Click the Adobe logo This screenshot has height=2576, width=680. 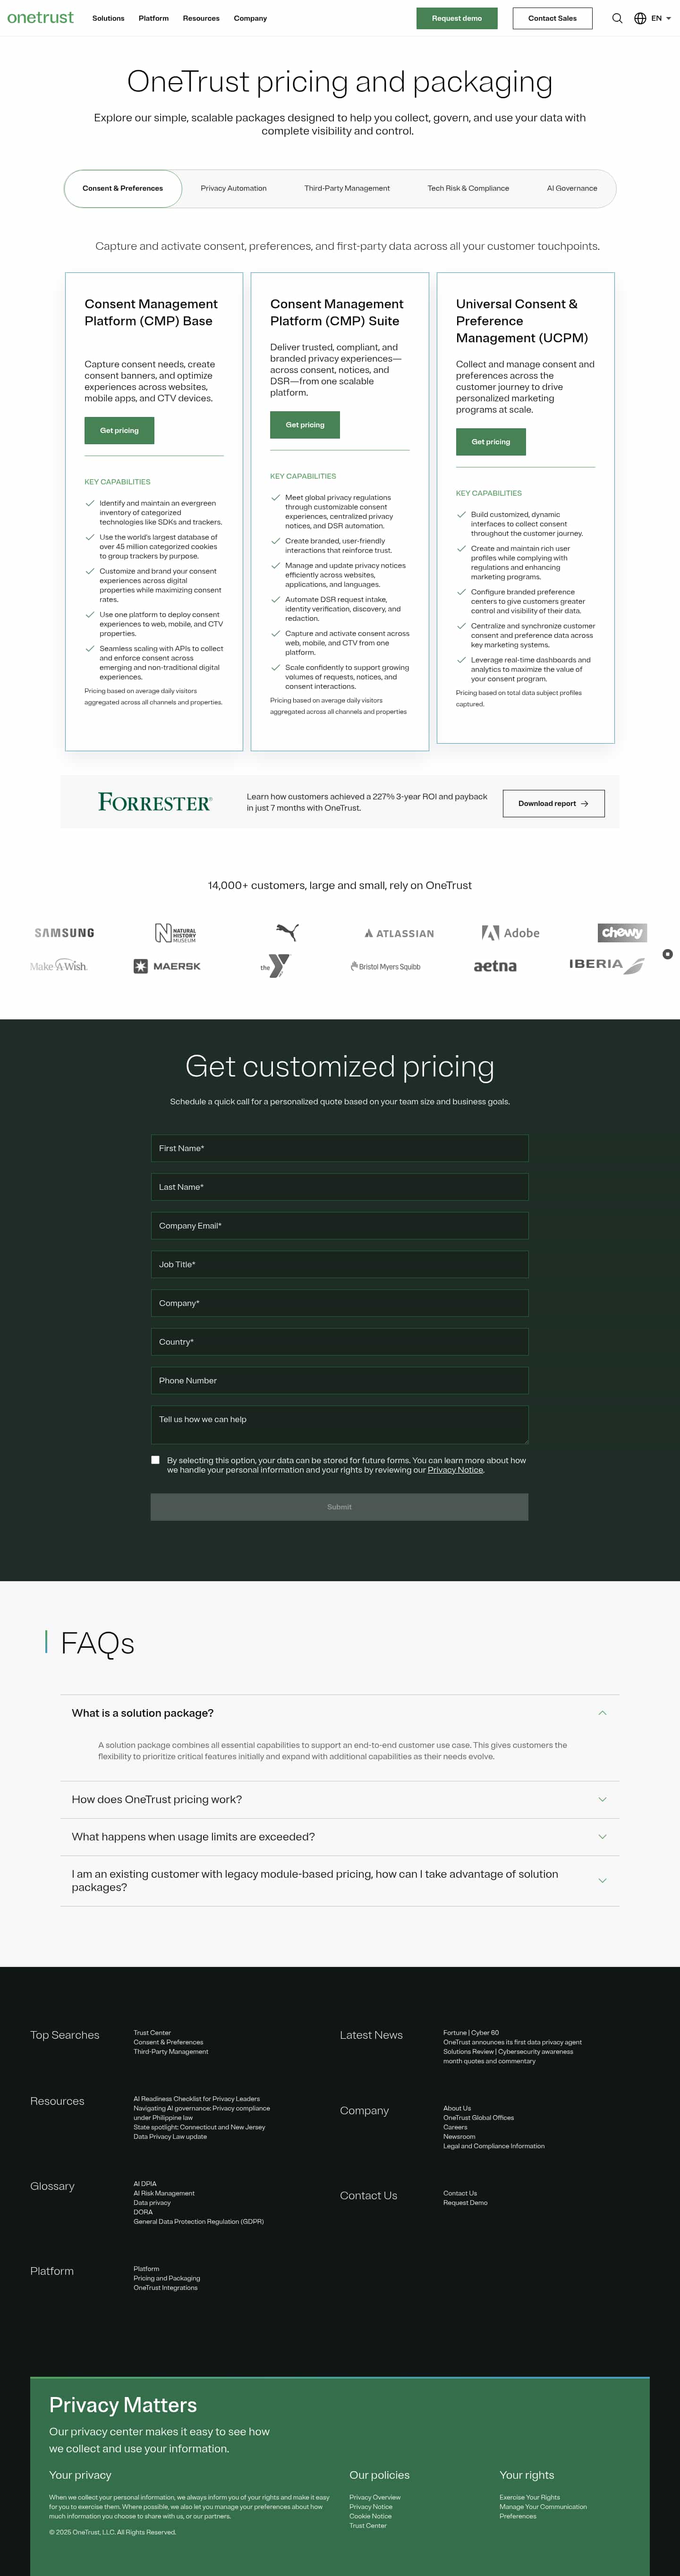[510, 932]
